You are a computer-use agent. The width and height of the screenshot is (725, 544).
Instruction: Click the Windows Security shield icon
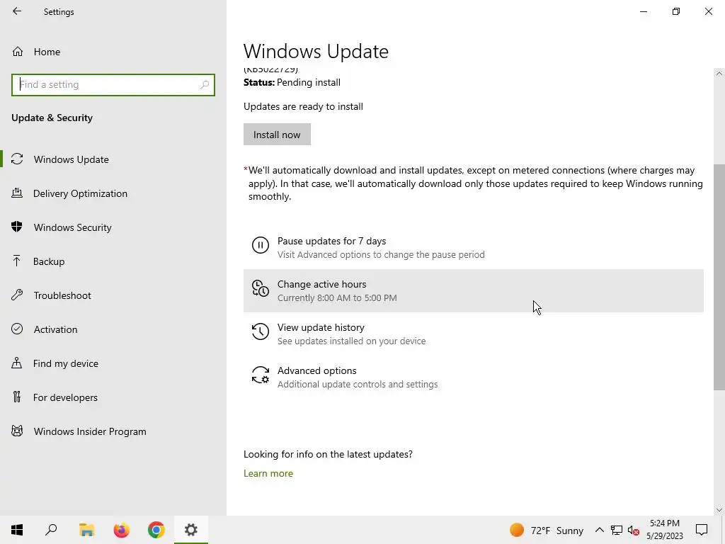tap(17, 227)
